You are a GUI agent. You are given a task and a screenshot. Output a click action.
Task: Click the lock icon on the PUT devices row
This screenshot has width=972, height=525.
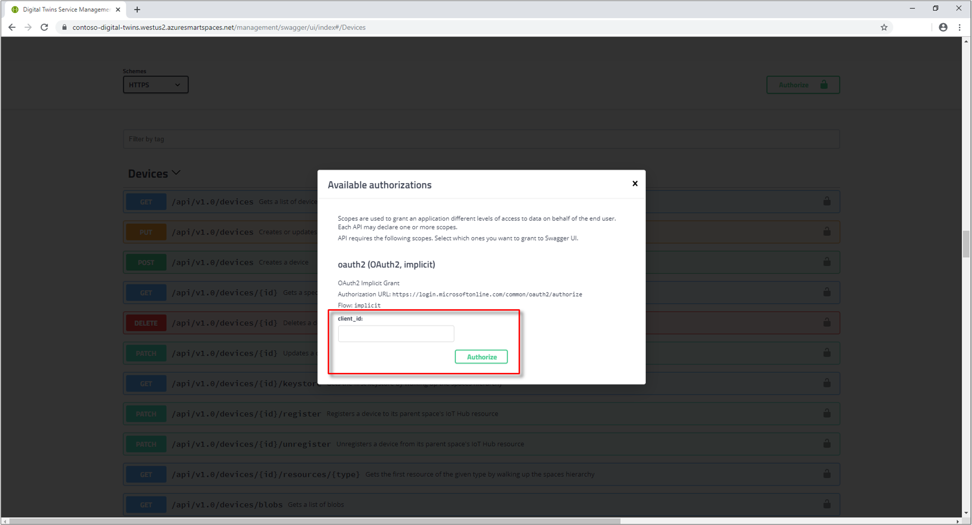coord(827,231)
